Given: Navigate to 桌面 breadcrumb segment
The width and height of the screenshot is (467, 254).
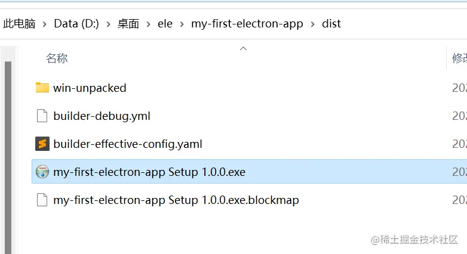Looking at the screenshot, I should click(x=128, y=24).
